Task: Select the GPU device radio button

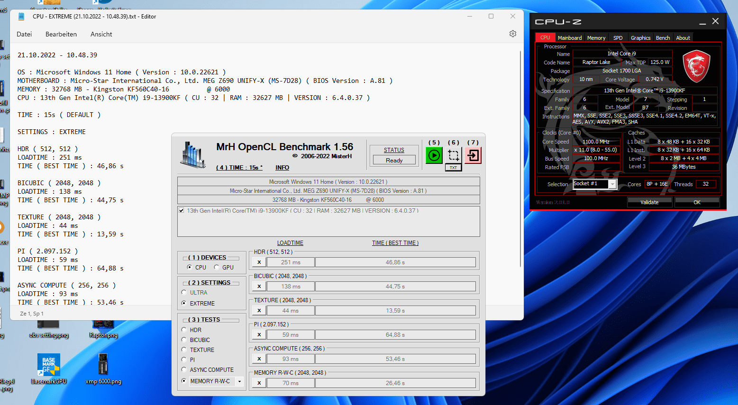Action: [217, 267]
